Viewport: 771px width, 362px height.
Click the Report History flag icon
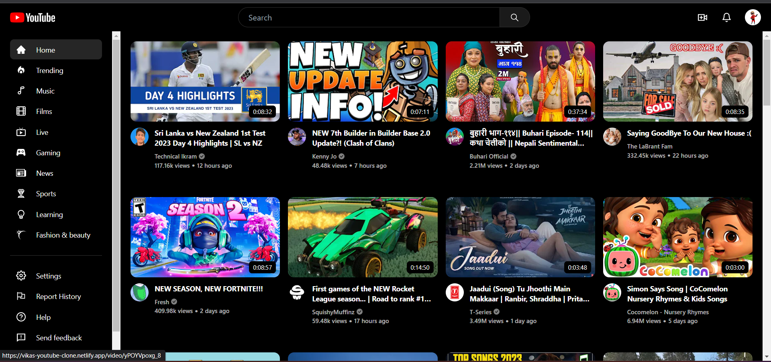[21, 296]
